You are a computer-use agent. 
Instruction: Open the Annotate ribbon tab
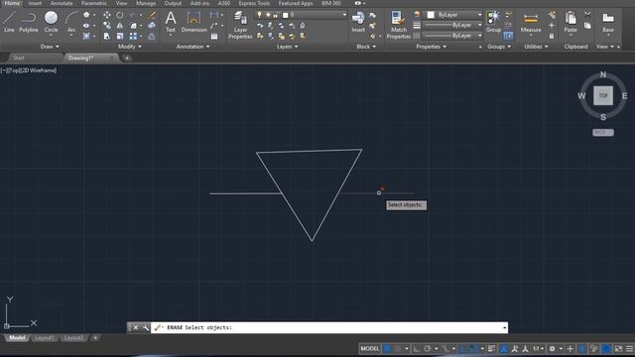click(x=62, y=3)
